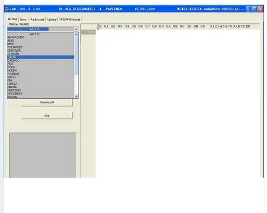Select AUTO header entry in brand list

click(x=41, y=34)
